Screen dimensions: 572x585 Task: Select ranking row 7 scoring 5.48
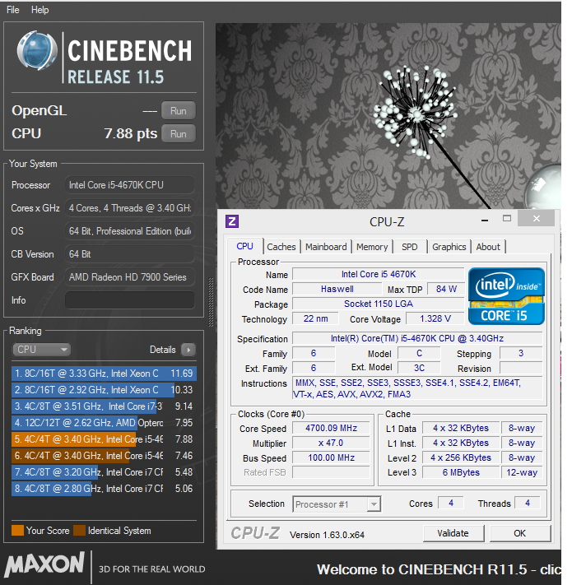(x=104, y=472)
